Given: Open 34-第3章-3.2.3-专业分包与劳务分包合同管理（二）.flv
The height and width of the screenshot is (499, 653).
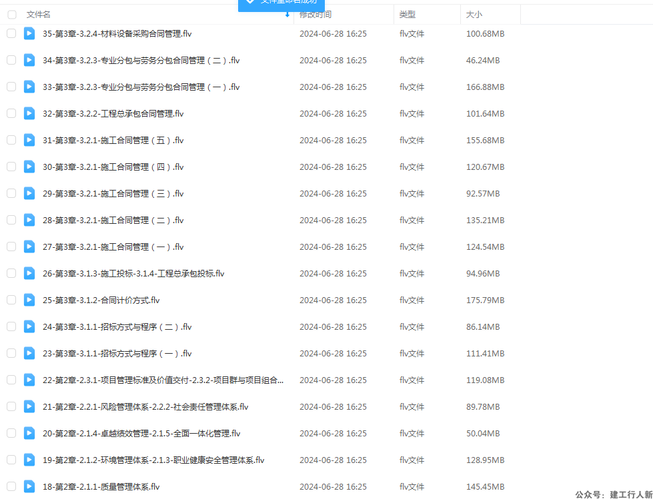Looking at the screenshot, I should (x=141, y=61).
